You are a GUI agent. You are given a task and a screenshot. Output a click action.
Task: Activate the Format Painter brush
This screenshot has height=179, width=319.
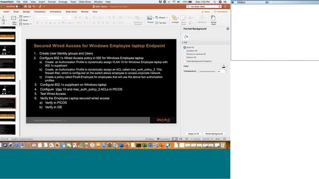(3, 23)
